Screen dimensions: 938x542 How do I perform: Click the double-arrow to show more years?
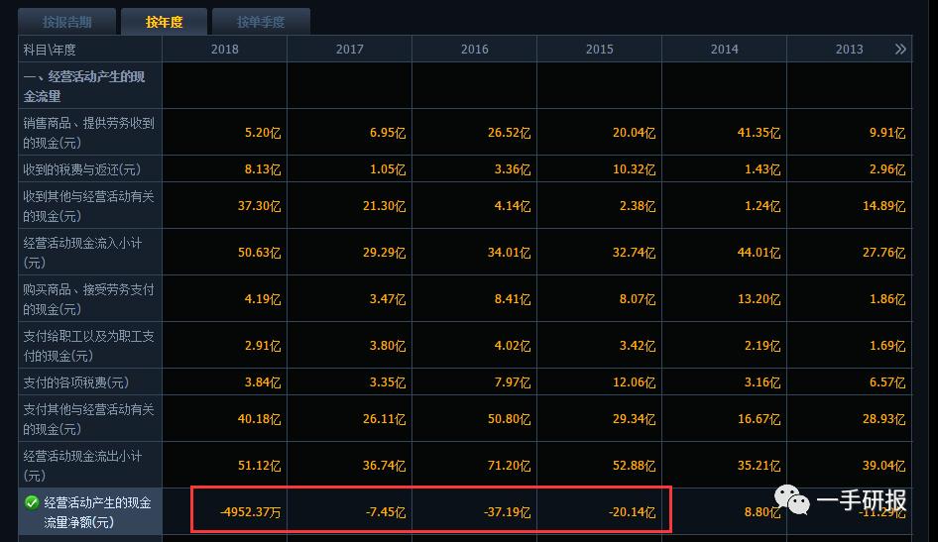coord(900,49)
